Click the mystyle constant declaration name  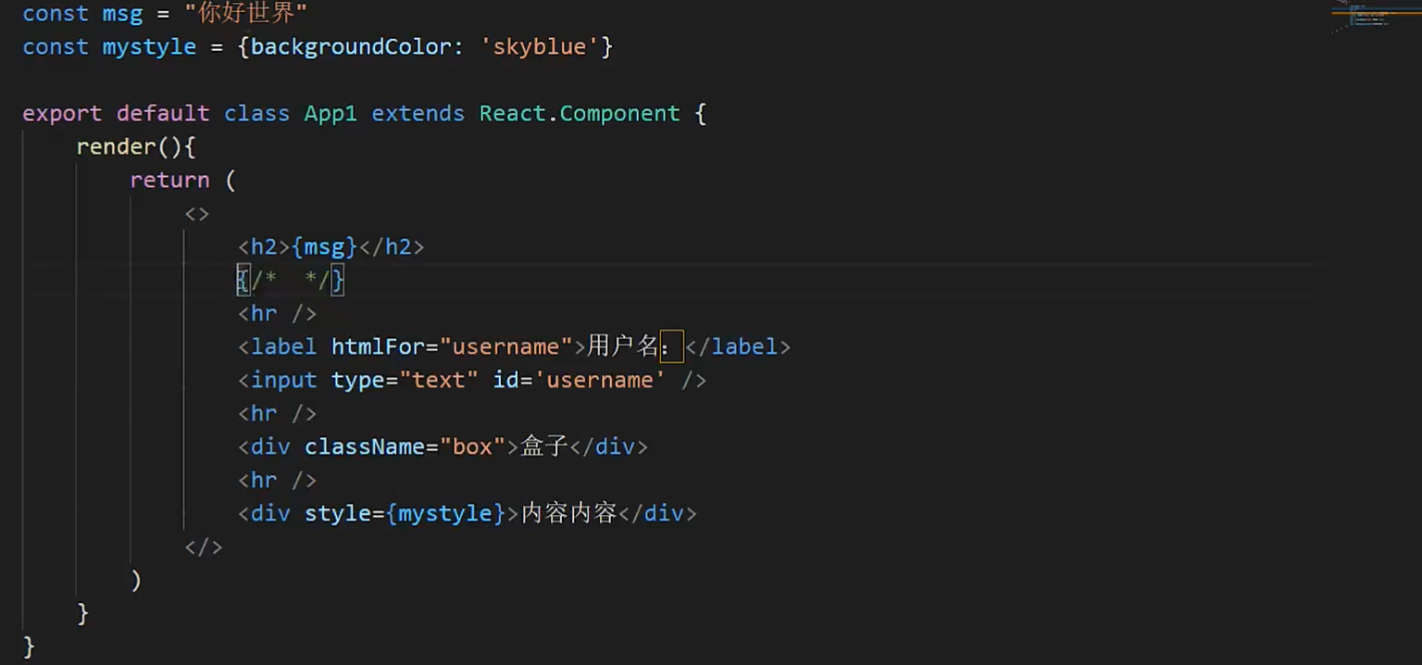coord(149,46)
